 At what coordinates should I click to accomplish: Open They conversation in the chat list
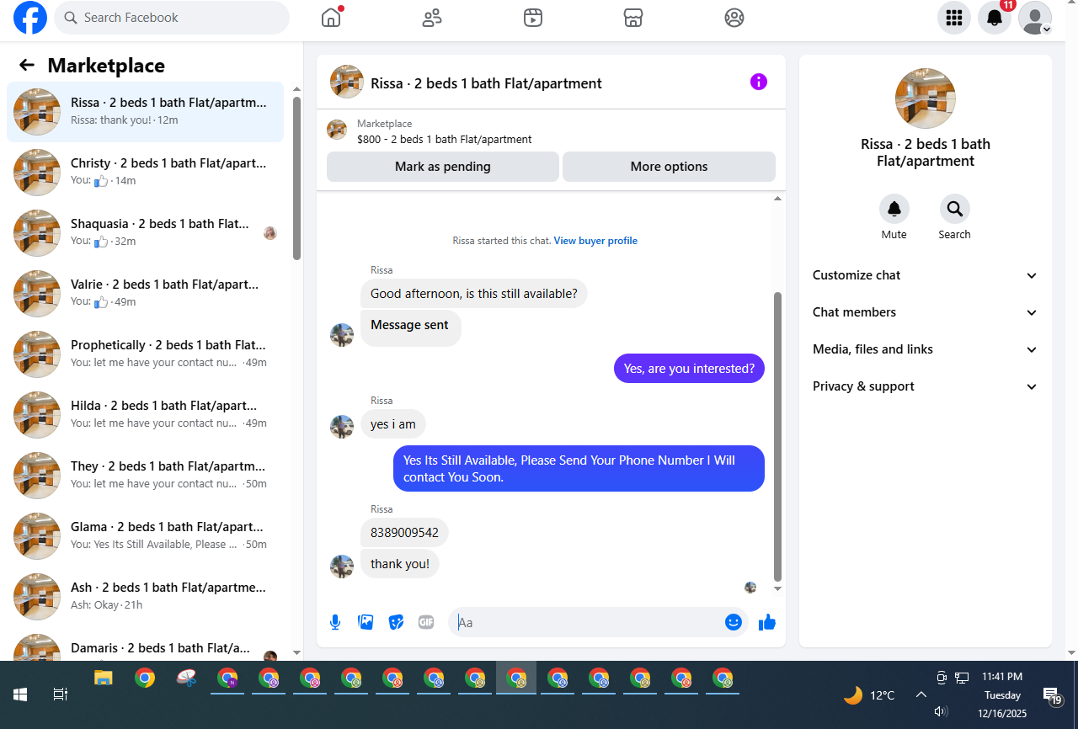[145, 476]
